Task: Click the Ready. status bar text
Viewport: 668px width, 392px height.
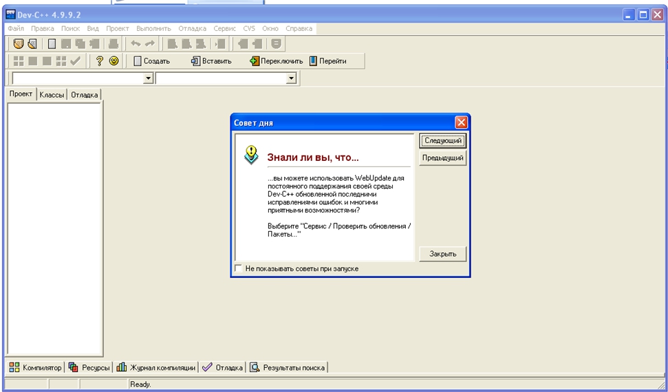Action: [140, 384]
